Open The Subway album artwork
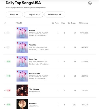The image size is (99, 109). click(22, 90)
